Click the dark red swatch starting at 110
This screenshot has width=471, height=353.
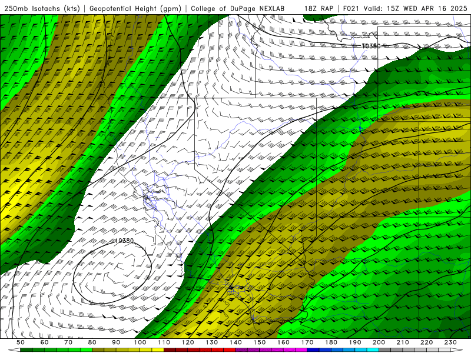(170, 350)
